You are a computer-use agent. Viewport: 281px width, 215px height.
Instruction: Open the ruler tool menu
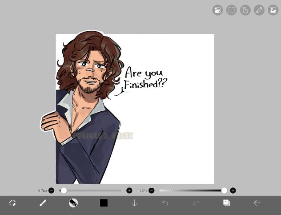coord(259,10)
